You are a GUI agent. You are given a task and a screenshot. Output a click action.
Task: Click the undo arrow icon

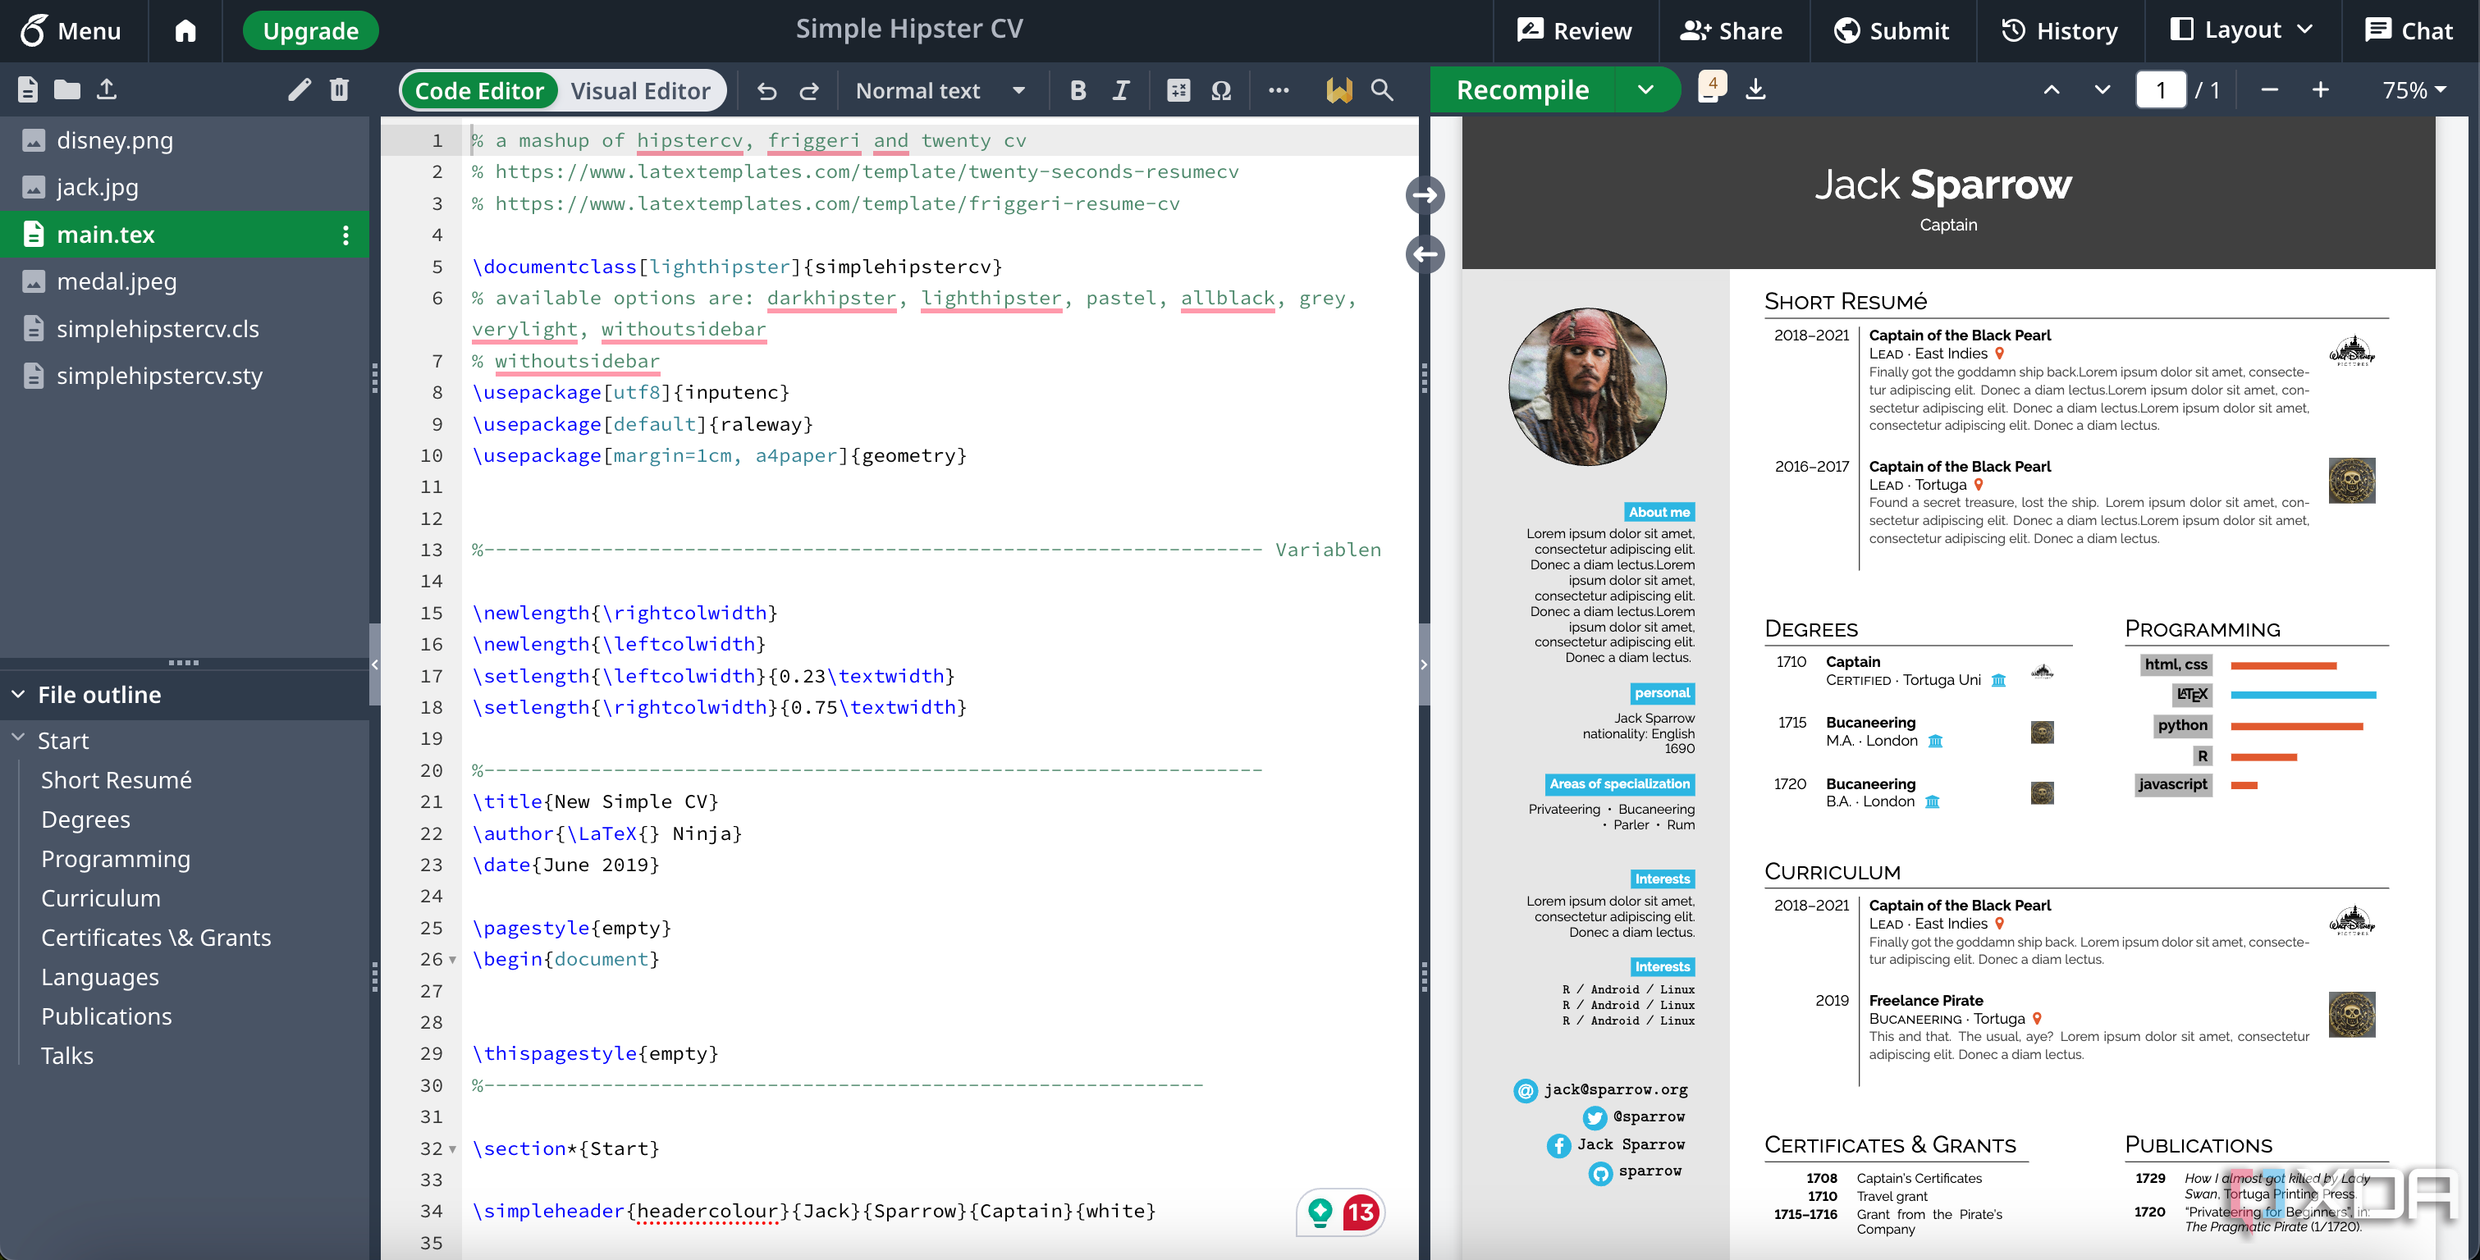[x=766, y=89]
